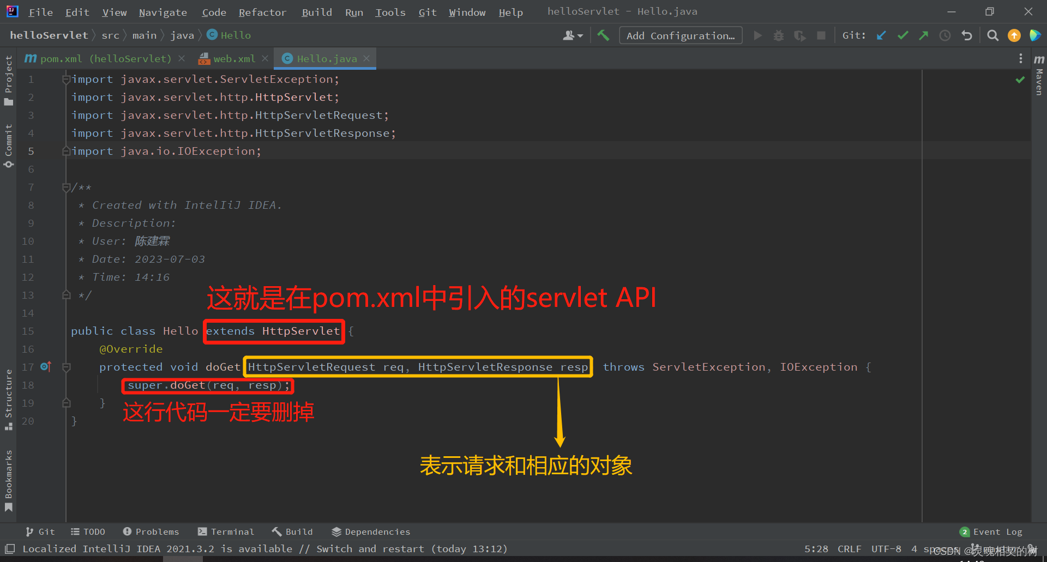The image size is (1047, 562).
Task: Click Hello class breadcrumb
Action: tap(229, 35)
